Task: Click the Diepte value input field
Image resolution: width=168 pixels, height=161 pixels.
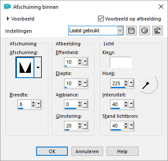Action: 71,83
